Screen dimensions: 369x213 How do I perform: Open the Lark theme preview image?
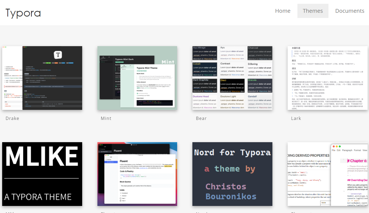coord(328,78)
